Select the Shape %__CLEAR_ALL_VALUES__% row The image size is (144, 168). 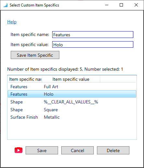(x=72, y=102)
